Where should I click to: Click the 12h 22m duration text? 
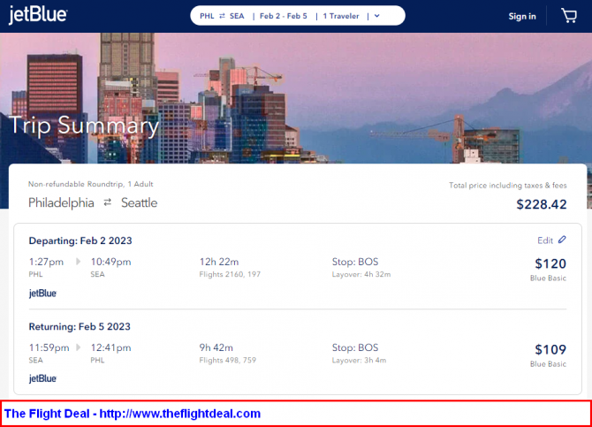coord(219,262)
